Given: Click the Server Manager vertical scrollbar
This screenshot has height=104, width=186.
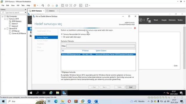Looking at the screenshot, I should [184, 48].
